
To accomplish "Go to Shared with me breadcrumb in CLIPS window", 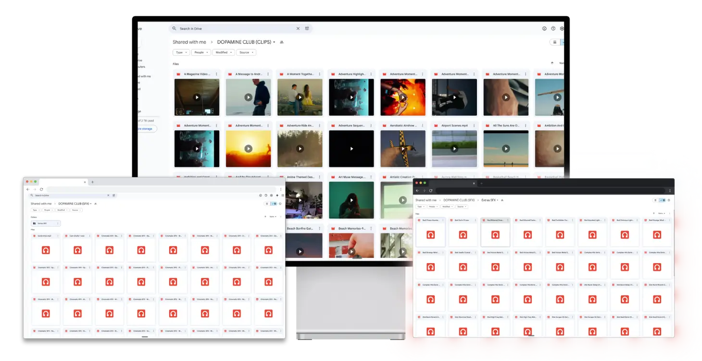I will [189, 42].
